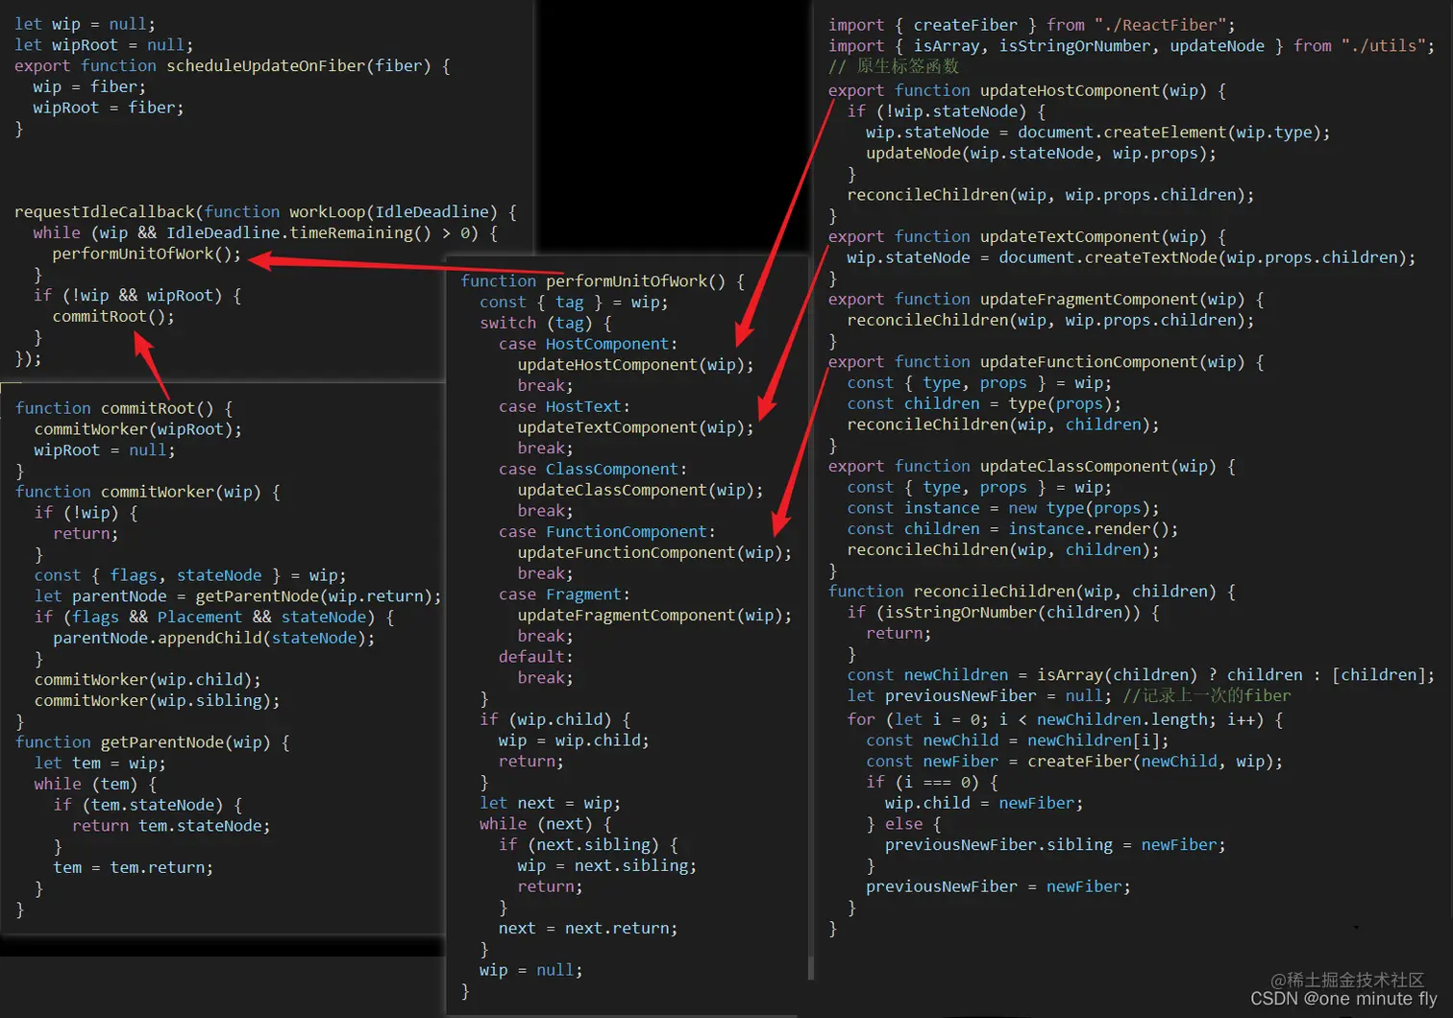Click 'export function updateTextComponent(wip) {'
Viewport: 1453px width, 1018px height.
[1027, 237]
